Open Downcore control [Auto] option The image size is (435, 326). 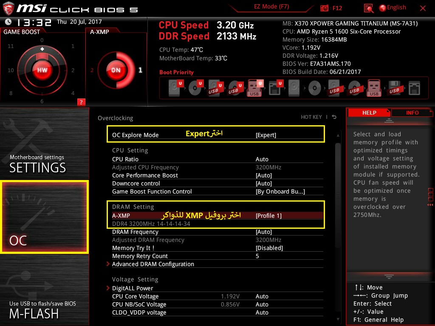click(263, 183)
